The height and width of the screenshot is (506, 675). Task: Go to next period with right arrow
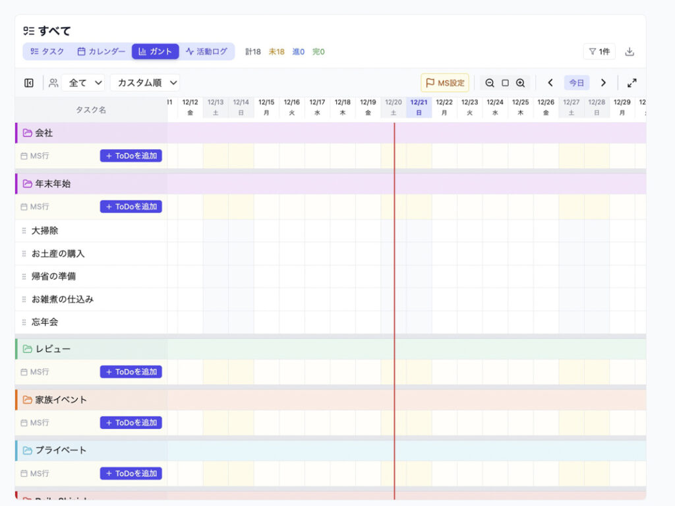[602, 83]
